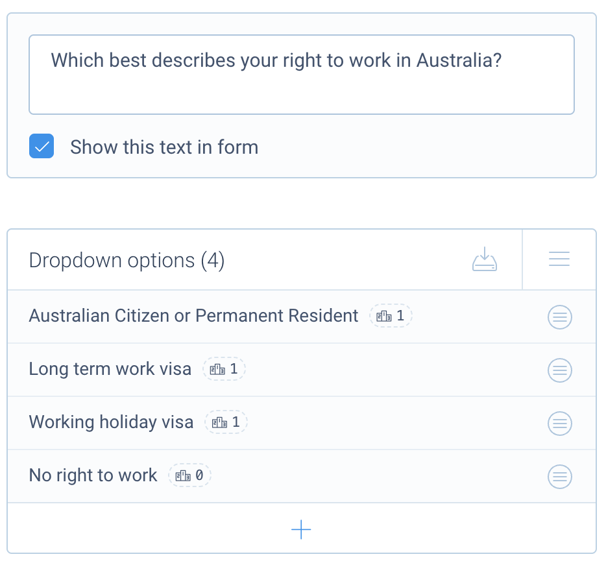Select the Australian Citizen or Permanent Resident option
Image resolution: width=606 pixels, height=563 pixels.
[193, 316]
